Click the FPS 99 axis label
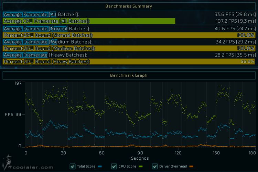Screen dimensions: 258x172 click(13, 114)
